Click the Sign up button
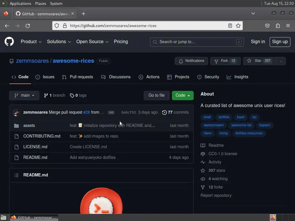The image size is (295, 221). coord(280,42)
